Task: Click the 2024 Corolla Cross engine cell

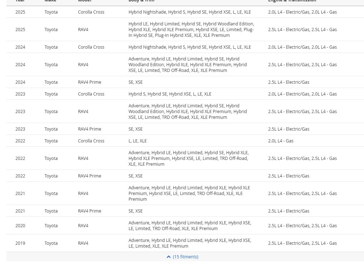Action: (302, 47)
